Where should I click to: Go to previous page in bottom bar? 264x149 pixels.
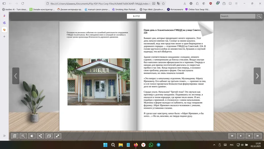241,136
